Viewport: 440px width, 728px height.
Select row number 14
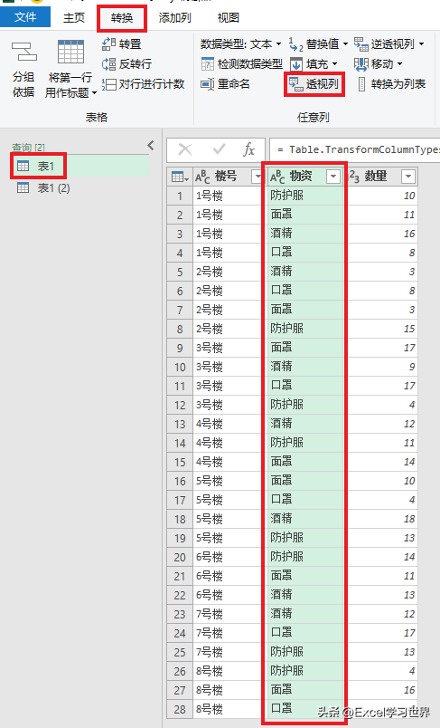pyautogui.click(x=180, y=443)
